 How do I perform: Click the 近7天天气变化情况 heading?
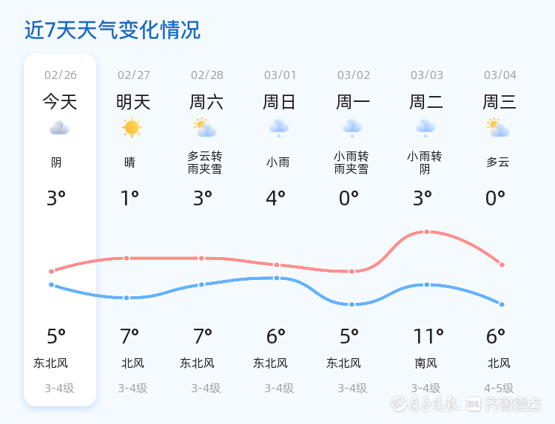pos(112,30)
